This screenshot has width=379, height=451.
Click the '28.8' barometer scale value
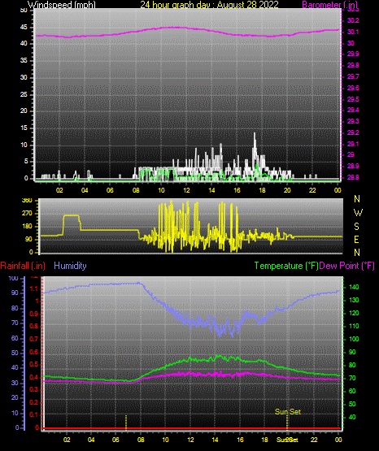point(353,177)
